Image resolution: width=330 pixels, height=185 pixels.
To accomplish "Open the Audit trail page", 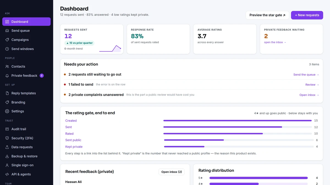I will coord(26,129).
